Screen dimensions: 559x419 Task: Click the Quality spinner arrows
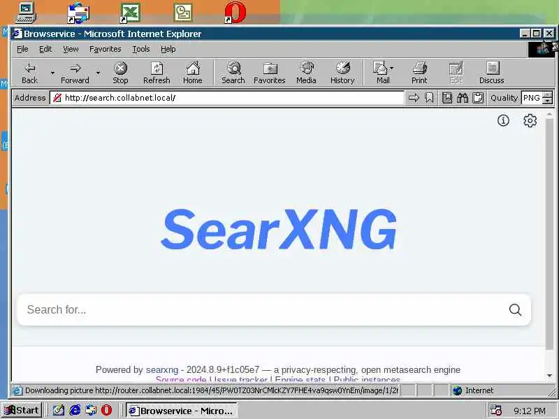tap(548, 98)
